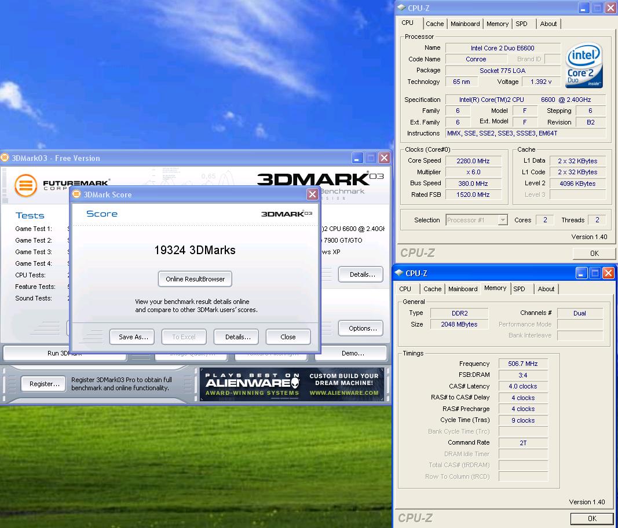
Task: Click Save As button in score dialog
Action: (133, 337)
